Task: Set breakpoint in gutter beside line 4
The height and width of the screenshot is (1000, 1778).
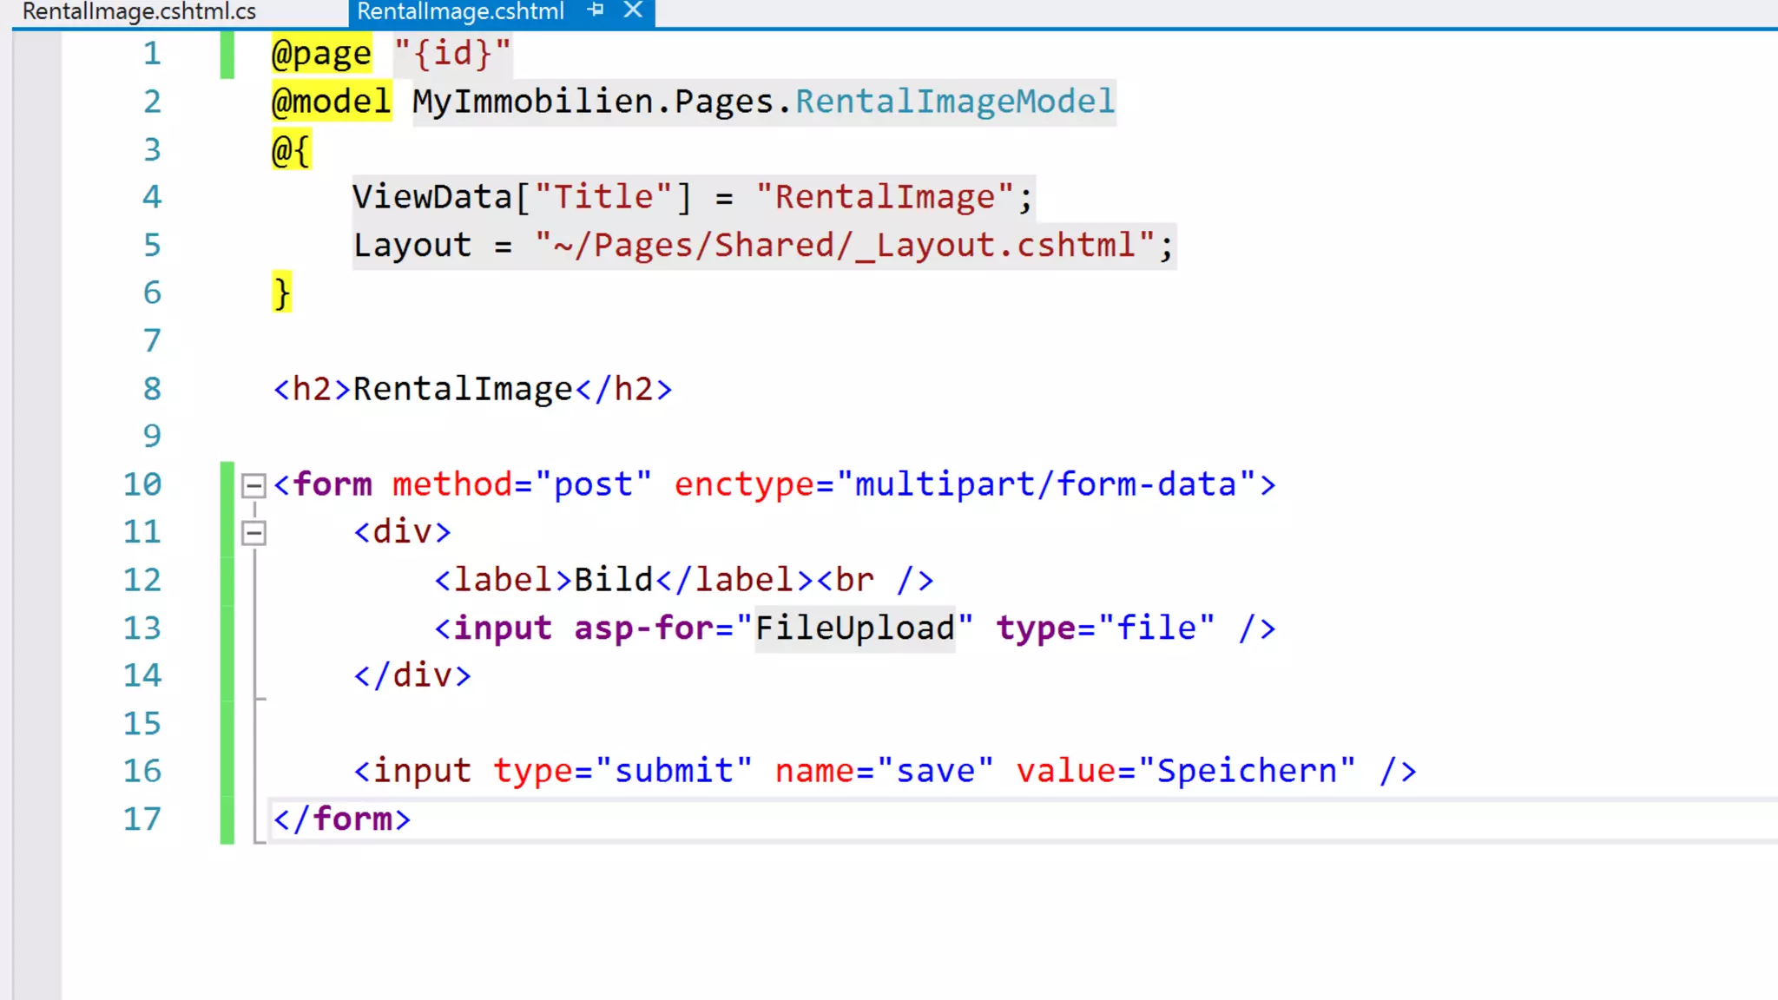Action: pos(36,197)
